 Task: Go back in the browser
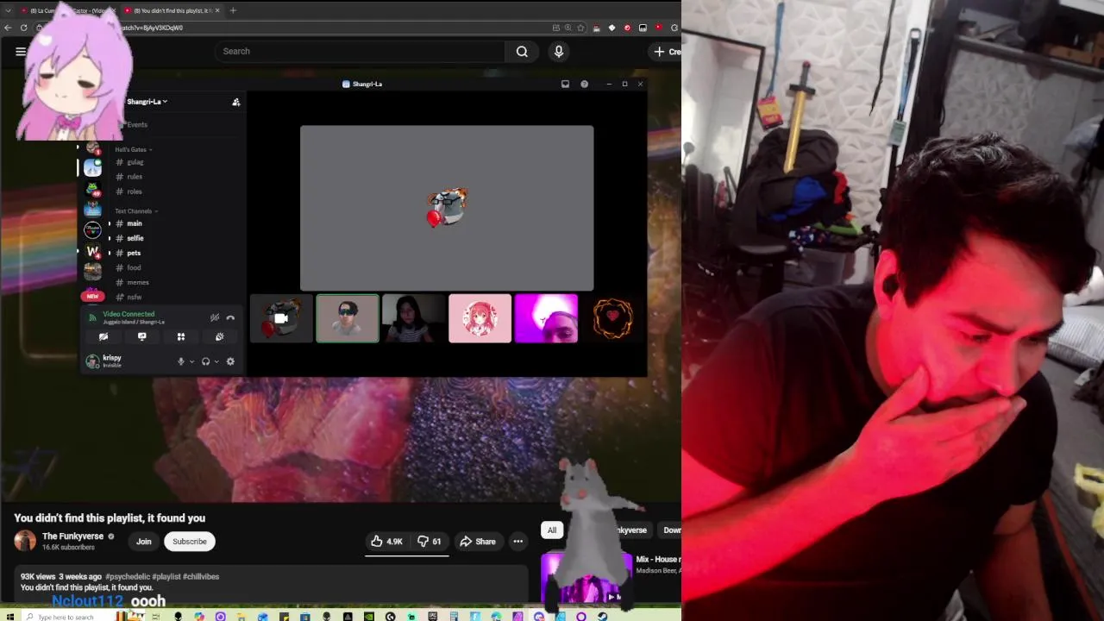[8, 28]
